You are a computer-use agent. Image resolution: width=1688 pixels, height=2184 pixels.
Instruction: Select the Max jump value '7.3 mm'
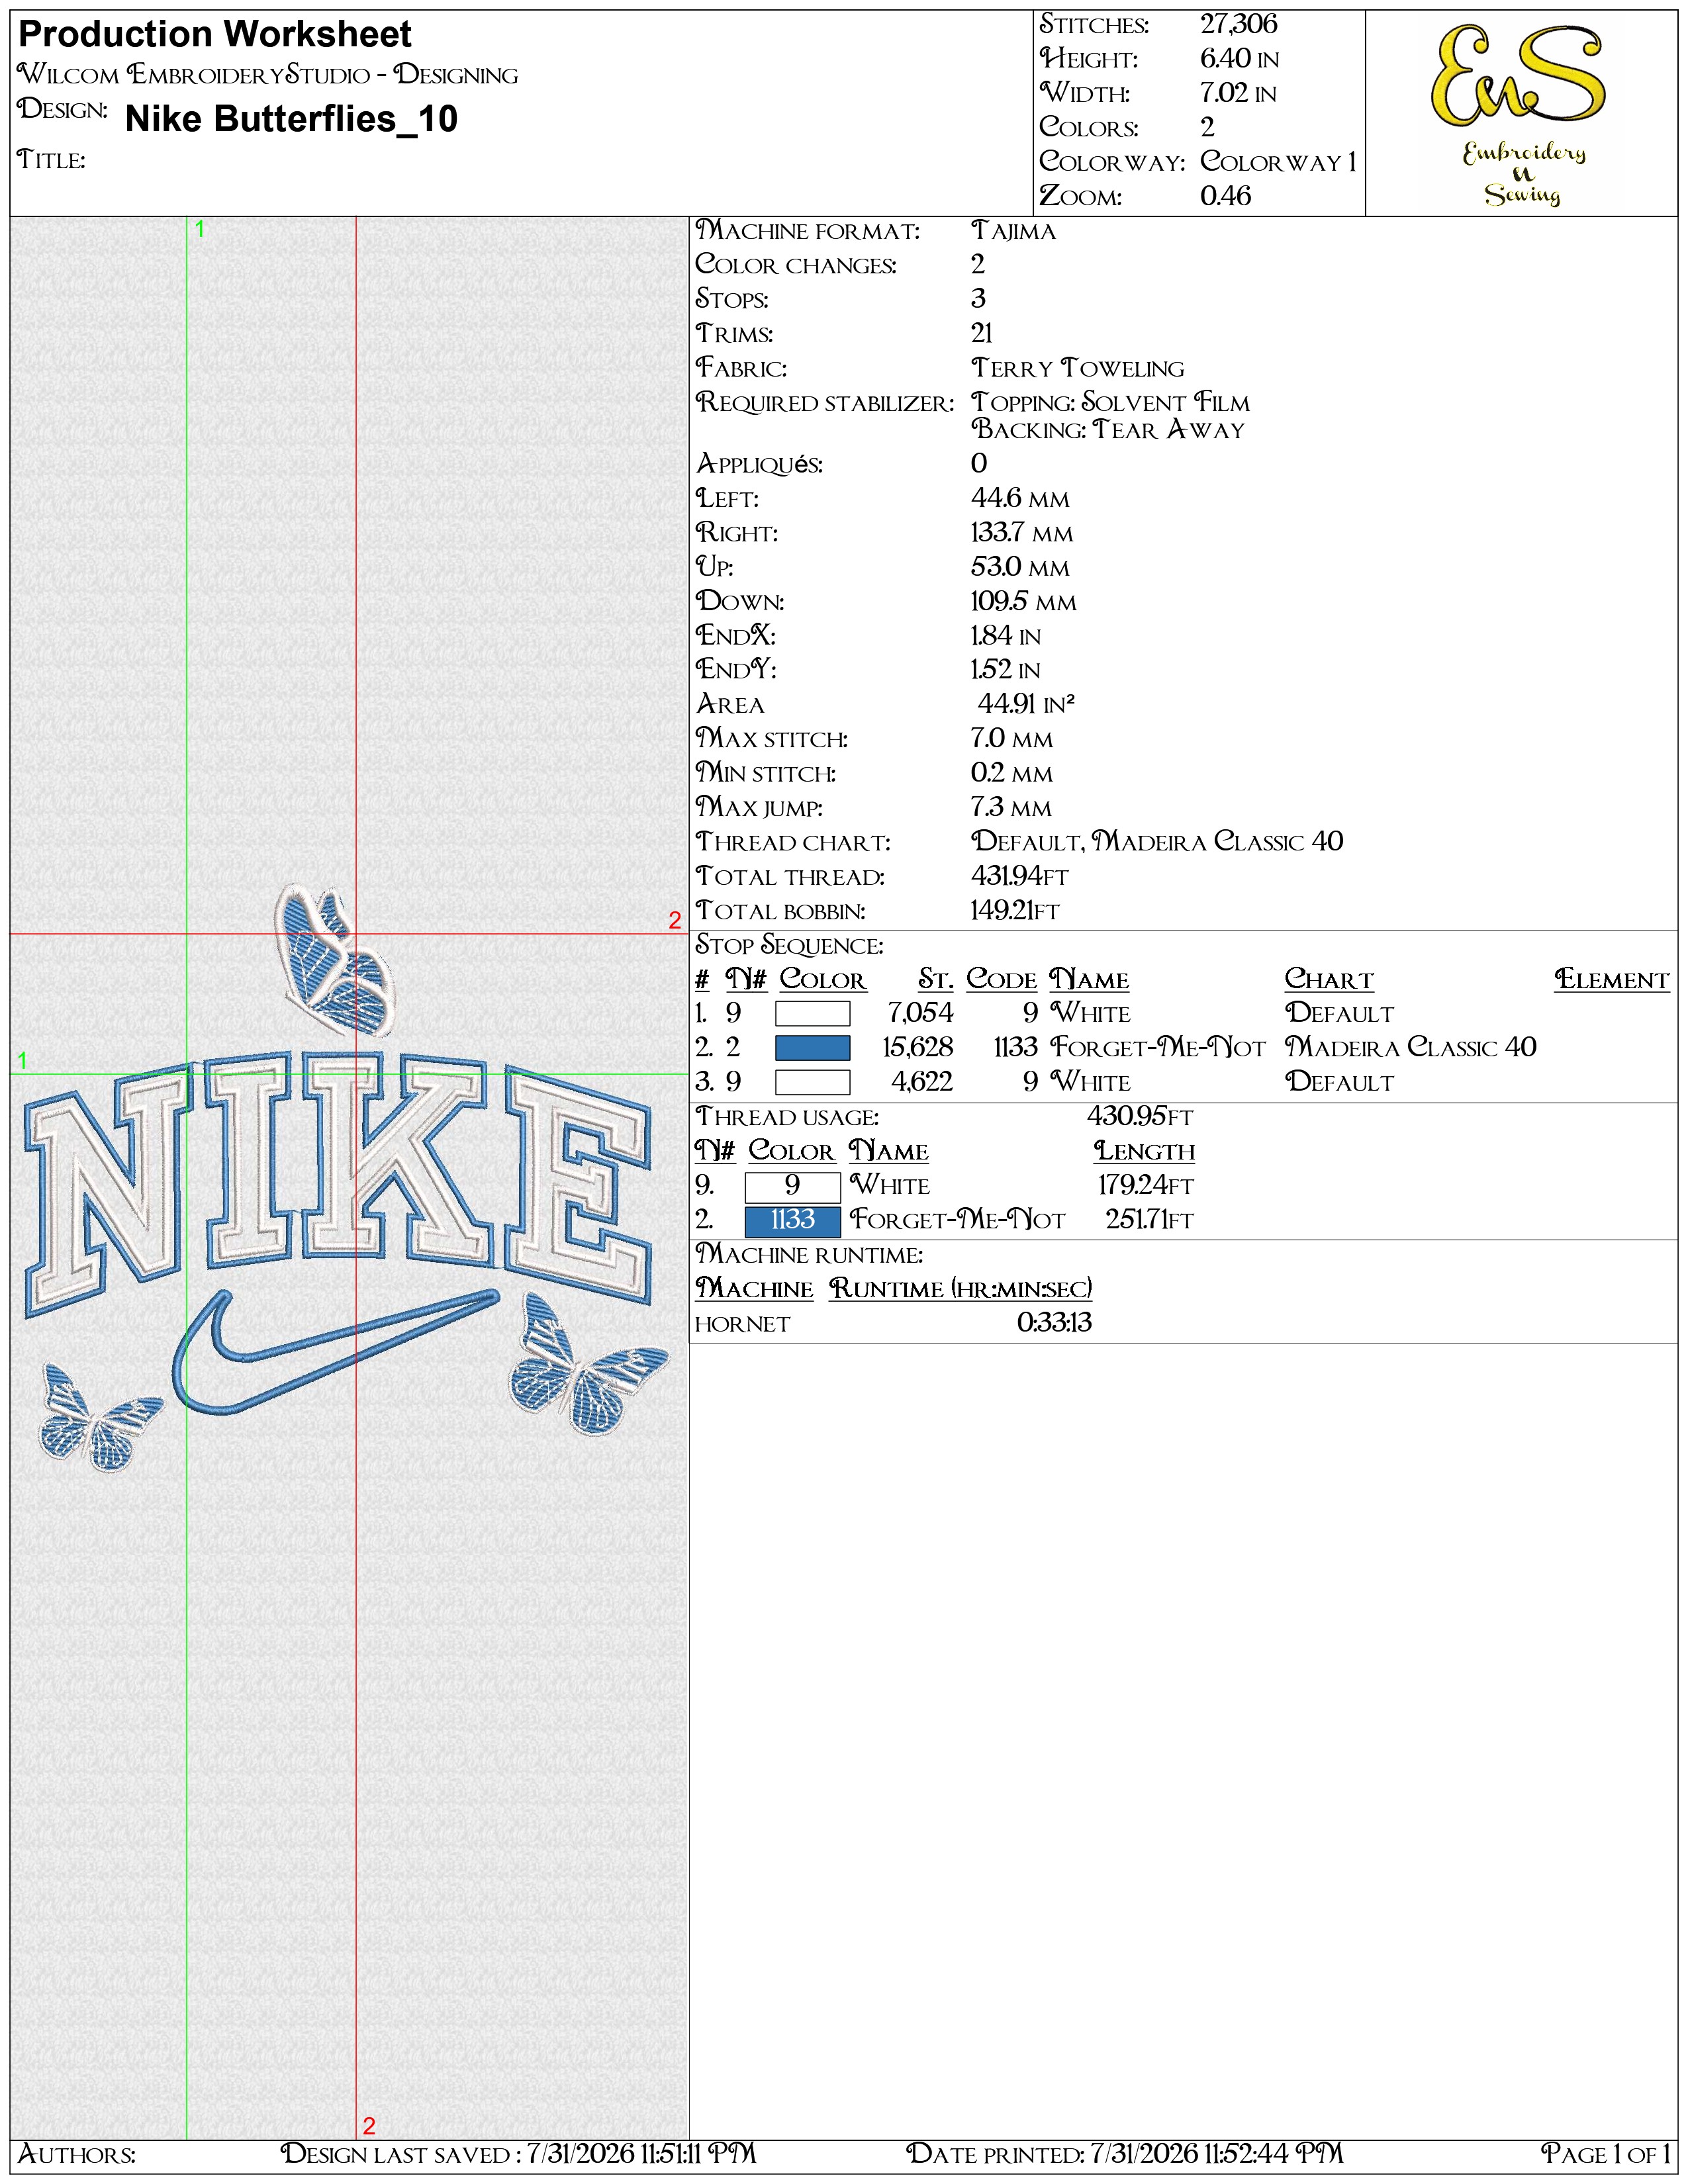point(1012,807)
